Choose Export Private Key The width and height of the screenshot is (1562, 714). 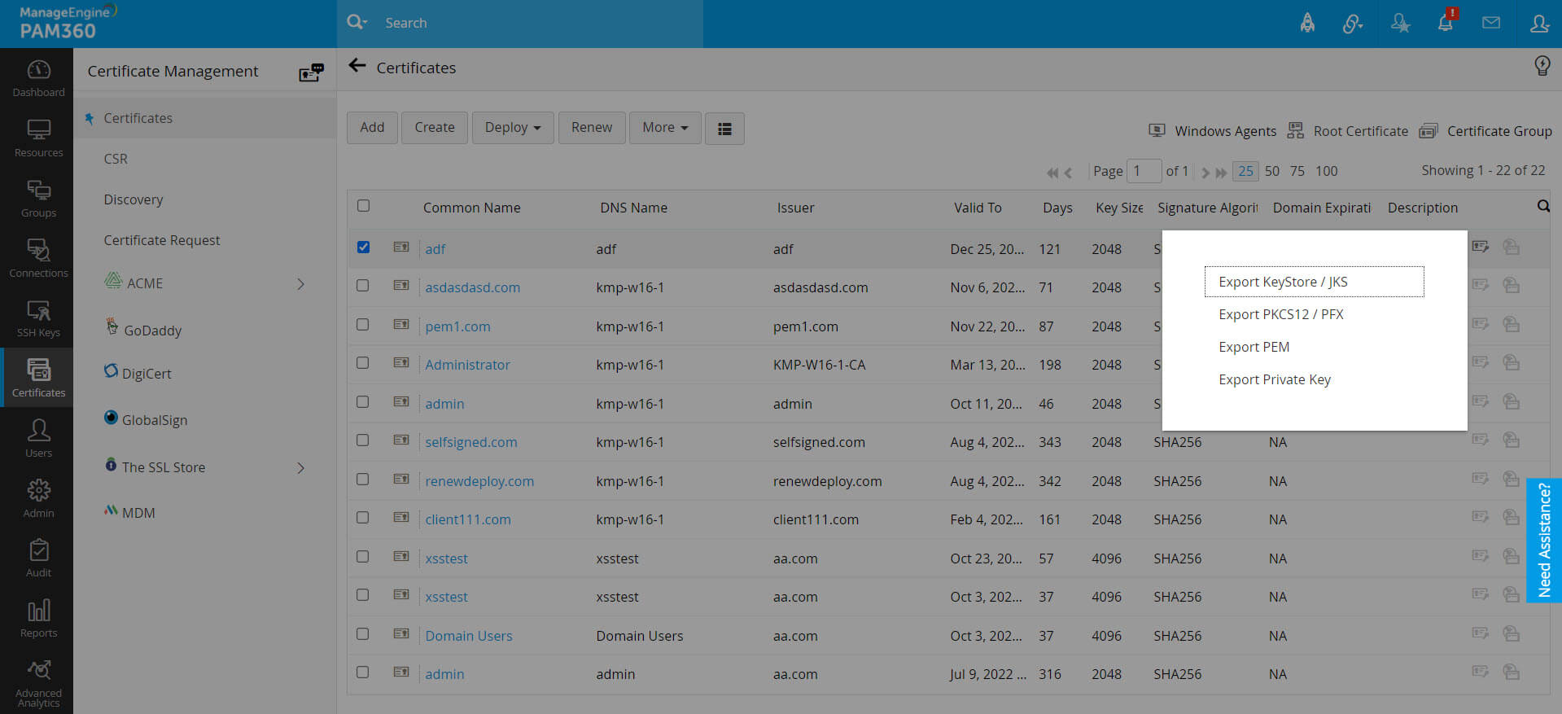tap(1275, 379)
